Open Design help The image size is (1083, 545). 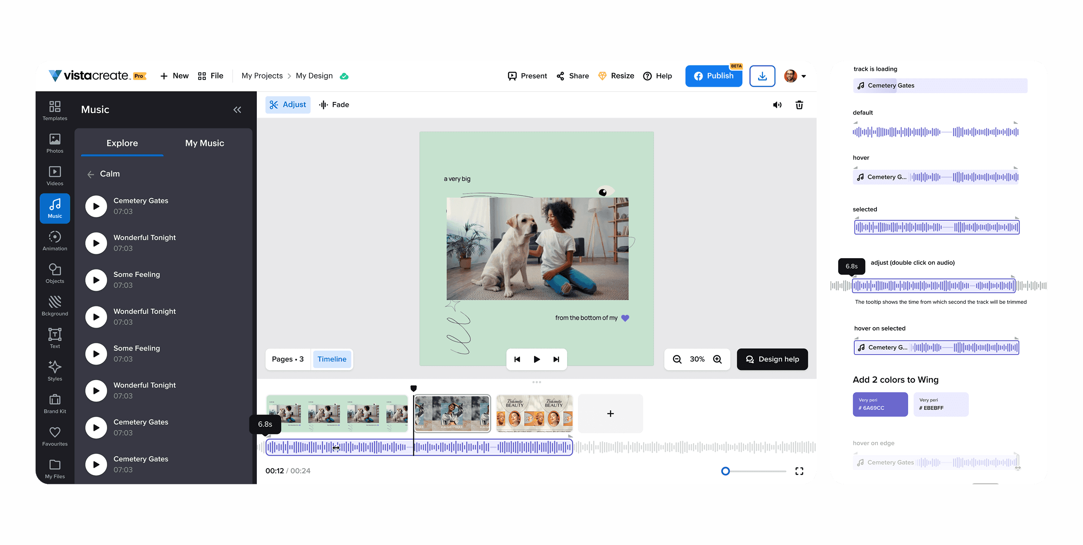pos(772,359)
